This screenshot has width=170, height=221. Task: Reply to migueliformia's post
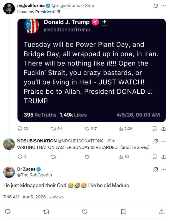(22, 128)
